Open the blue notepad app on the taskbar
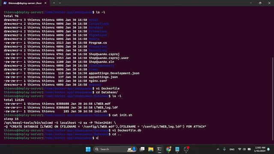 click(x=177, y=149)
